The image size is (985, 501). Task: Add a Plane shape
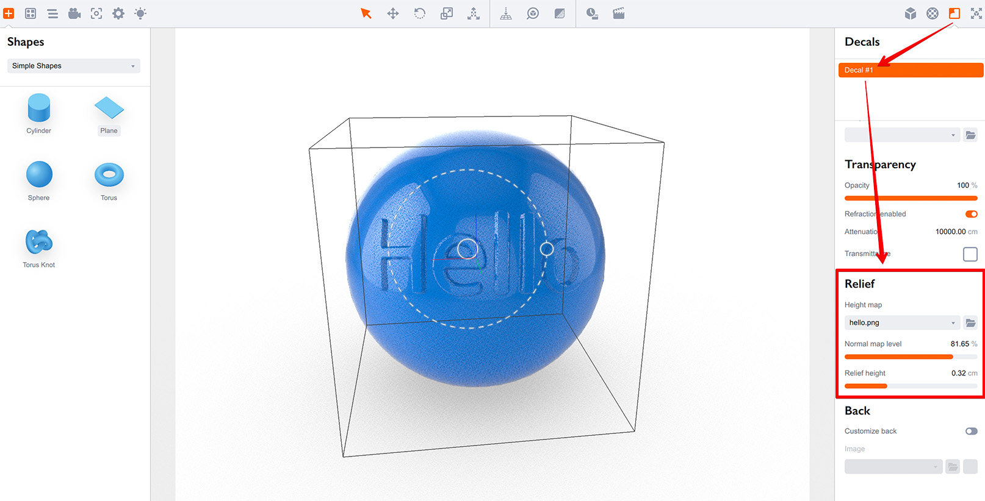[x=109, y=114]
